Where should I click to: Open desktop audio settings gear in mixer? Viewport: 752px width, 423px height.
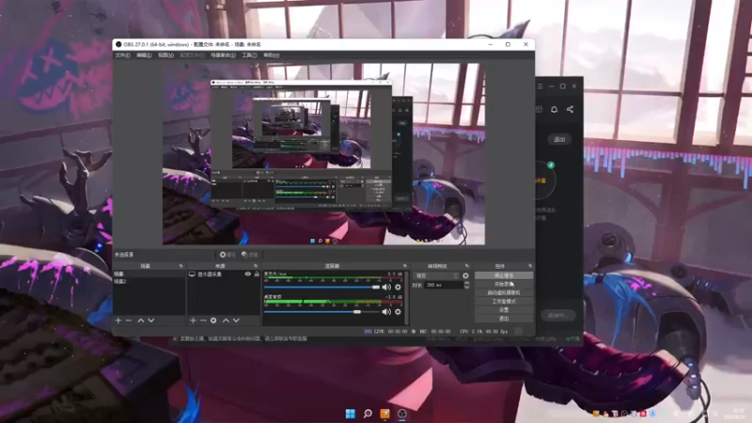398,312
